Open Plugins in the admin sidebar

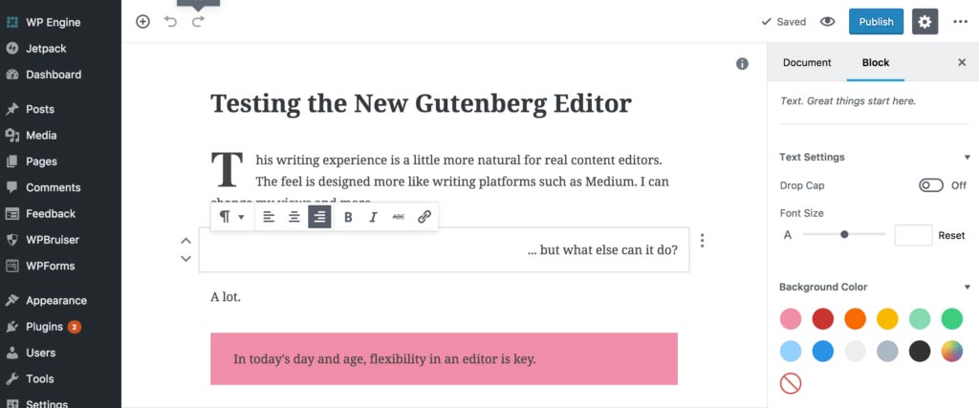coord(44,326)
